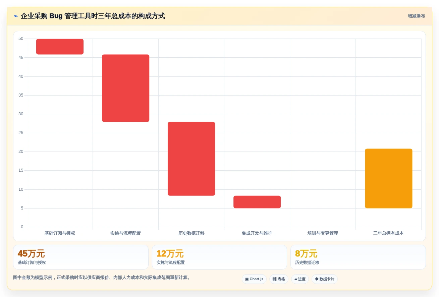The height and width of the screenshot is (297, 439).
Task: Open the 45万元 data card
Action: pyautogui.click(x=81, y=257)
